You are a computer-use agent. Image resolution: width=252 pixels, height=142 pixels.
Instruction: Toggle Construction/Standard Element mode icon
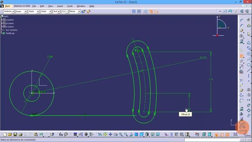(146, 11)
